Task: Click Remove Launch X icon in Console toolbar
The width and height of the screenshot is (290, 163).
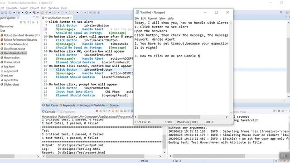Action: tap(101, 111)
